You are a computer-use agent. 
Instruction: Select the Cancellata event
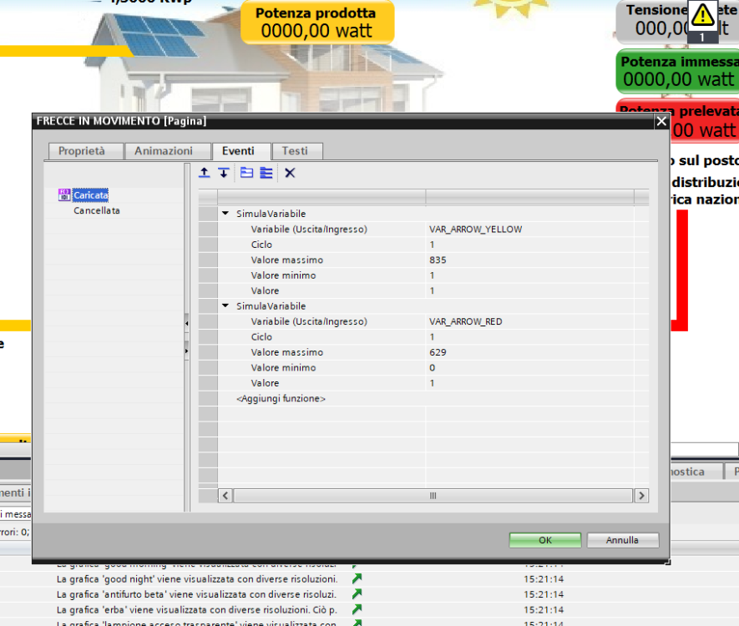97,211
